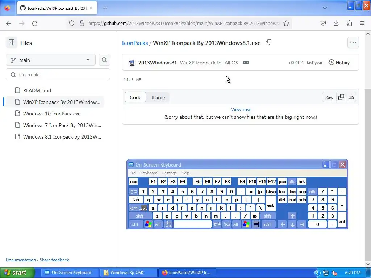The image size is (371, 278).
Task: Close the IconPacks browser tab
Action: coord(91,8)
